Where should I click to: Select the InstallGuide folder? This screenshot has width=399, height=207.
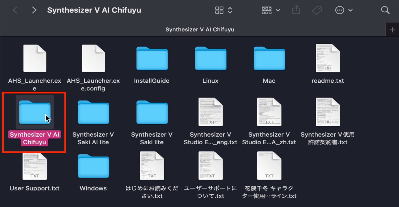coord(152,59)
